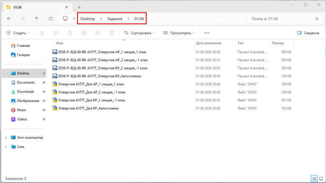Click chevron after Задания in breadcrumb
The image size is (326, 183).
[x=128, y=19]
